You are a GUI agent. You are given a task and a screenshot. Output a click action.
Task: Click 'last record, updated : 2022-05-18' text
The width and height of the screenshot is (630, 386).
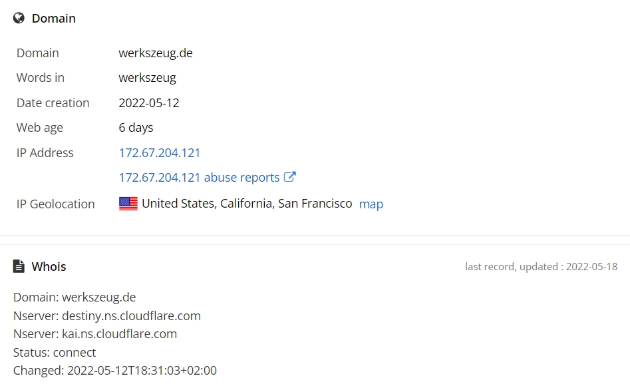pyautogui.click(x=542, y=267)
